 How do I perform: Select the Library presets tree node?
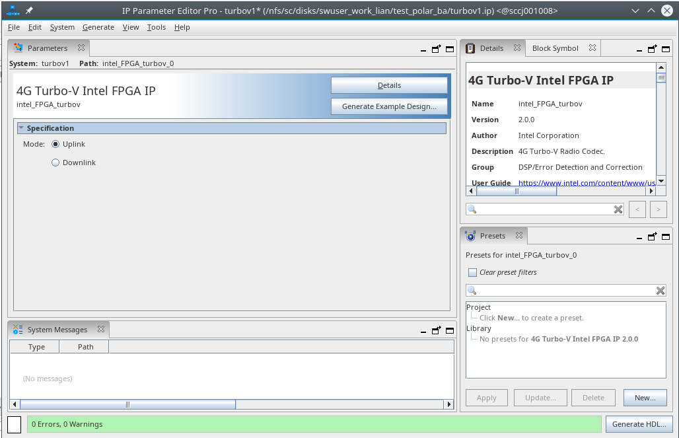tap(478, 328)
